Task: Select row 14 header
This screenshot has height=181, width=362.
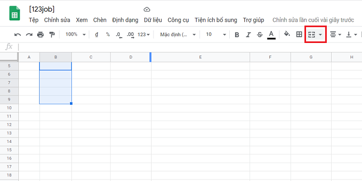Action: pos(9,141)
